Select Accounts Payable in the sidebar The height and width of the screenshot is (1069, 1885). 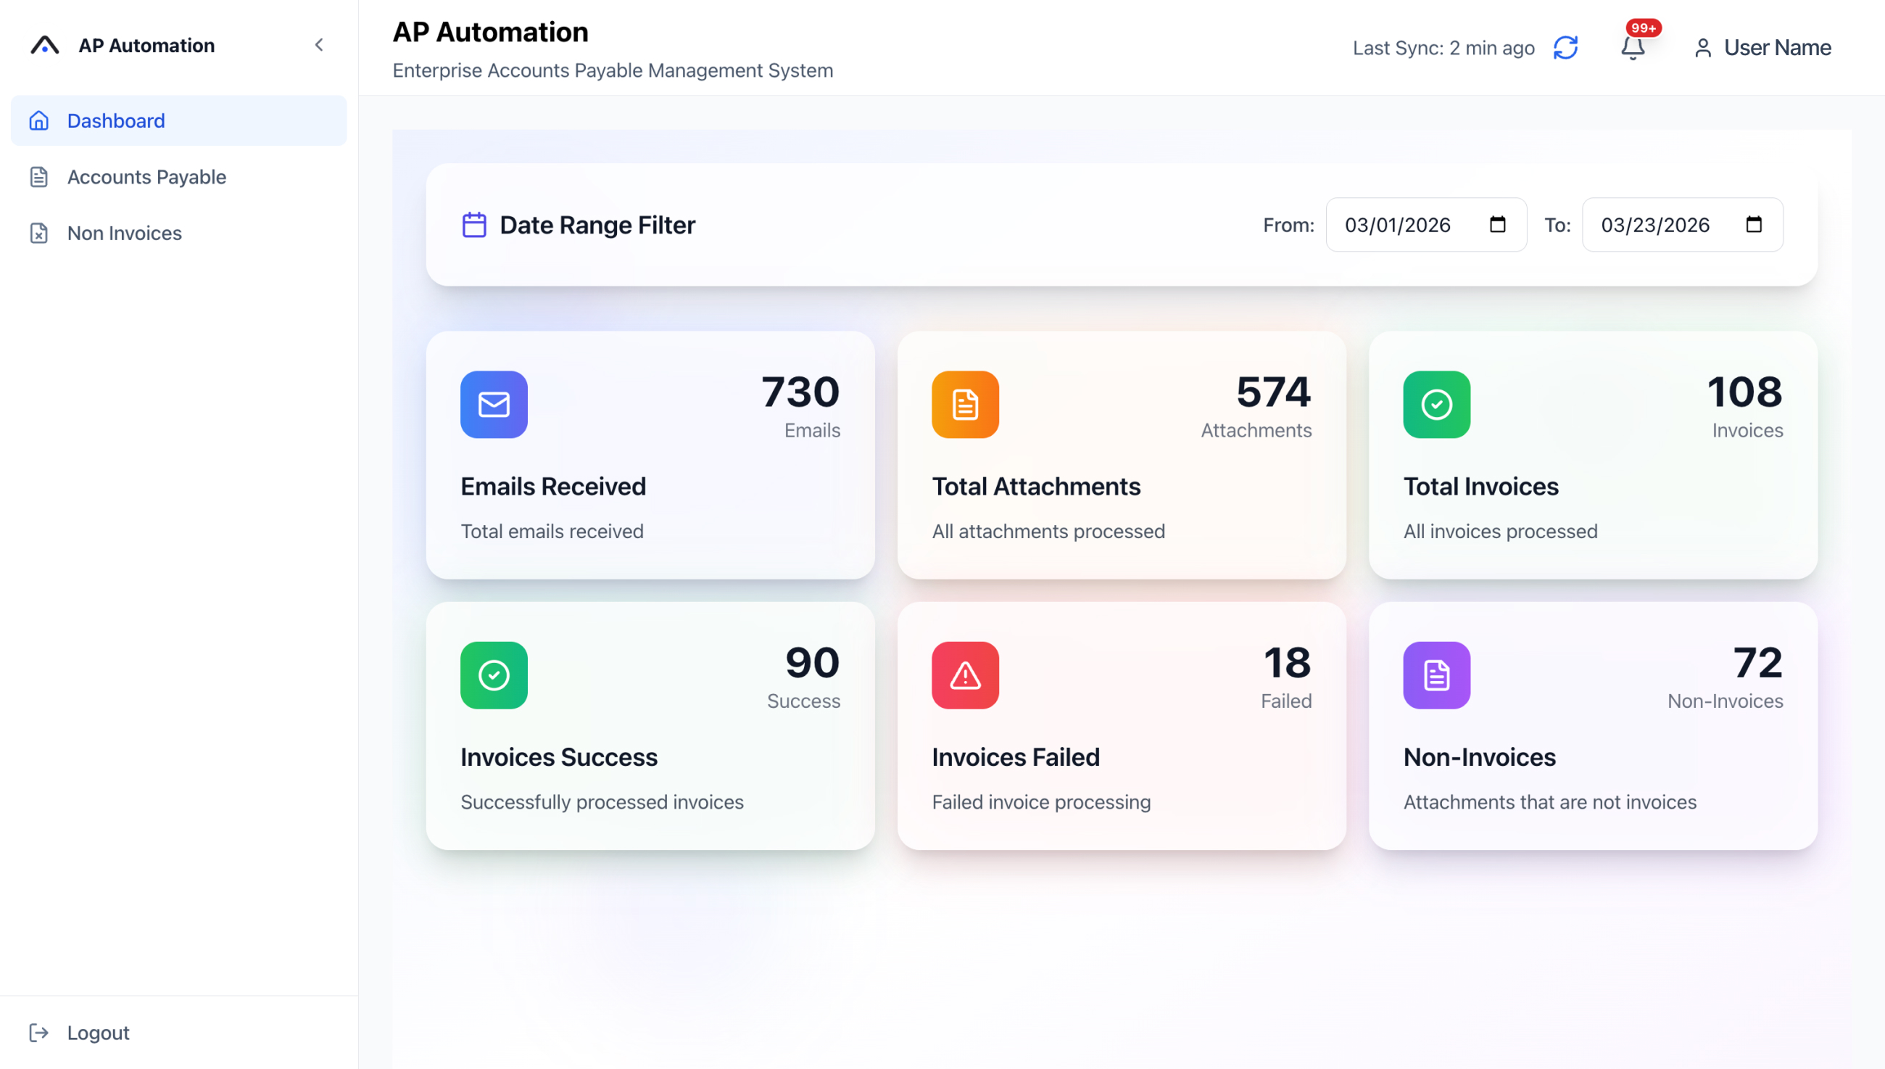pos(146,176)
